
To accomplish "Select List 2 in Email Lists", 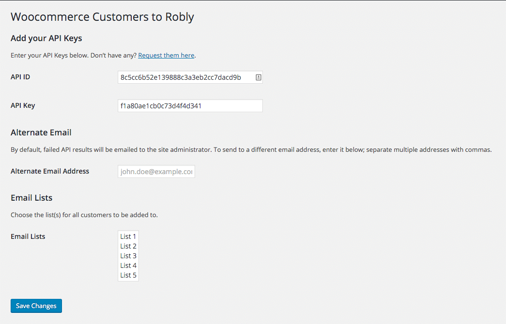I will [128, 246].
